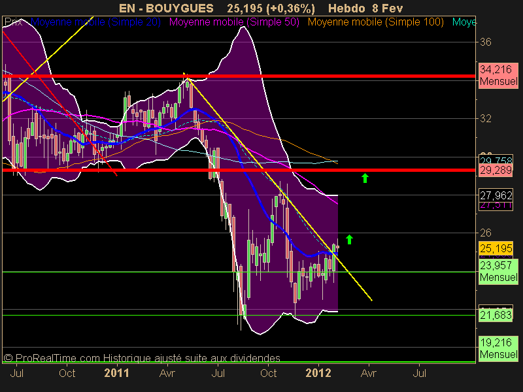Viewport: 523px width, 392px height.
Task: Select 'Moyenne mobile (Simple 50)' legend entry
Action: pyautogui.click(x=234, y=22)
